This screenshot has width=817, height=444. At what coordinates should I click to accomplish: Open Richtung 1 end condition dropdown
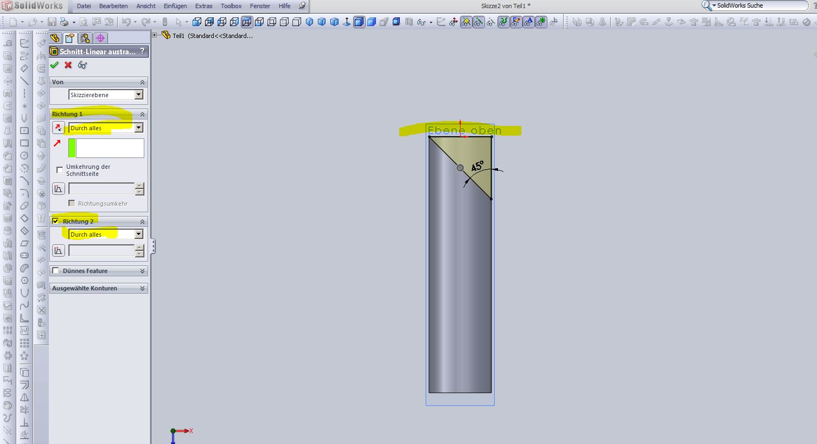(x=139, y=128)
